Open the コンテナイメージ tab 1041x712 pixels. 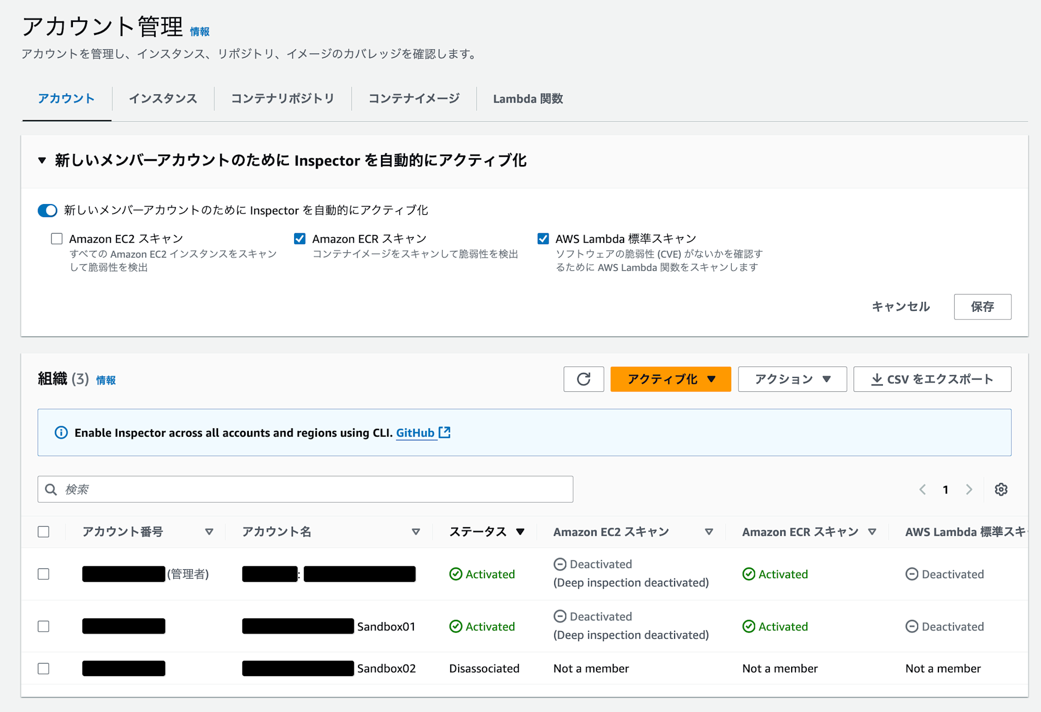414,98
